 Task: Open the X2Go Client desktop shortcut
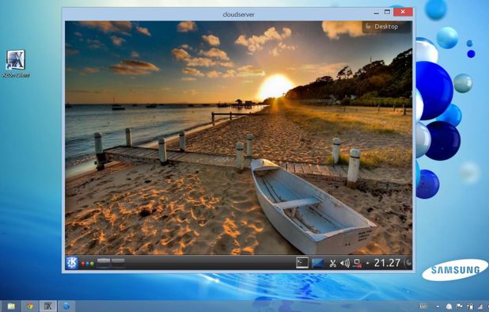coord(16,64)
